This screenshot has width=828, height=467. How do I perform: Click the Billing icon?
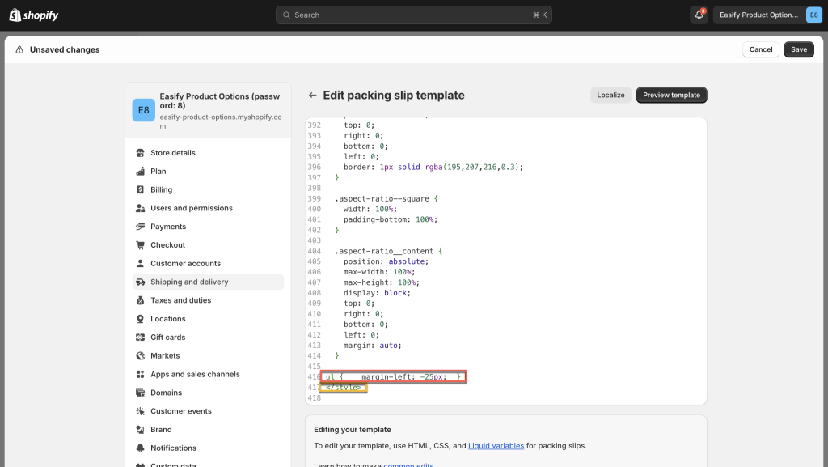pos(141,189)
